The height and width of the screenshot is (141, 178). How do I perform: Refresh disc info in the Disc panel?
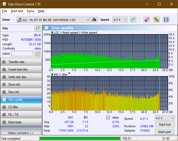[38, 28]
